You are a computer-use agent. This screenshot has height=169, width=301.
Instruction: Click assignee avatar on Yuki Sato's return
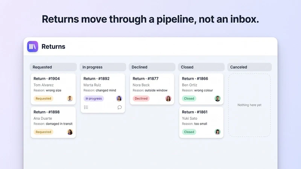click(217, 132)
